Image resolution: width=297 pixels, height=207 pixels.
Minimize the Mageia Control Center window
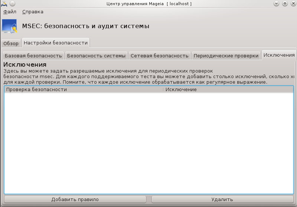coord(276,4)
